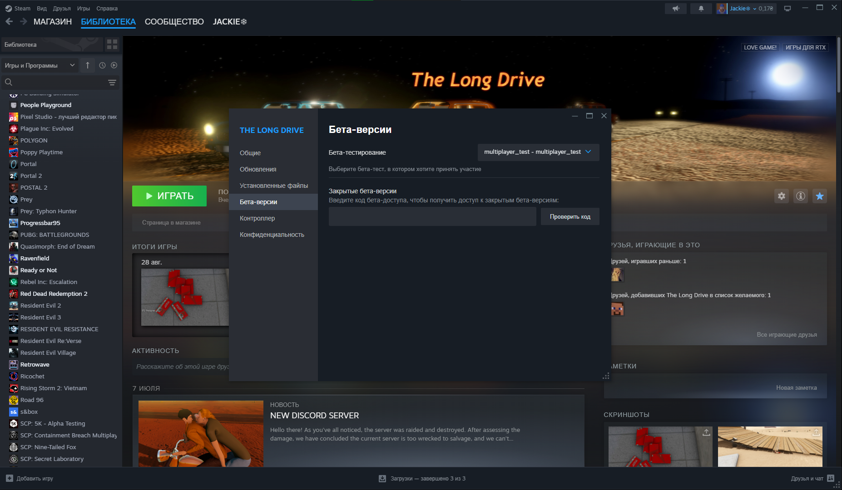The width and height of the screenshot is (842, 490).
Task: Open the Steam menu
Action: [x=22, y=8]
